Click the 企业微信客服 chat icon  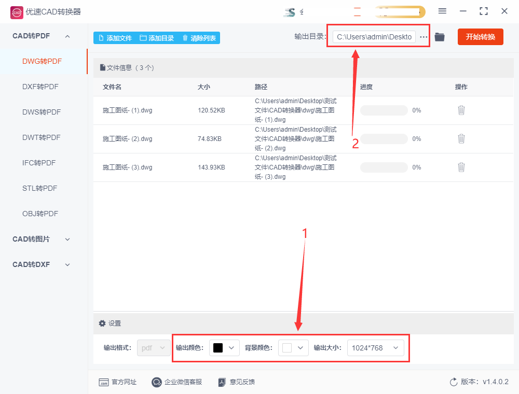pos(157,382)
